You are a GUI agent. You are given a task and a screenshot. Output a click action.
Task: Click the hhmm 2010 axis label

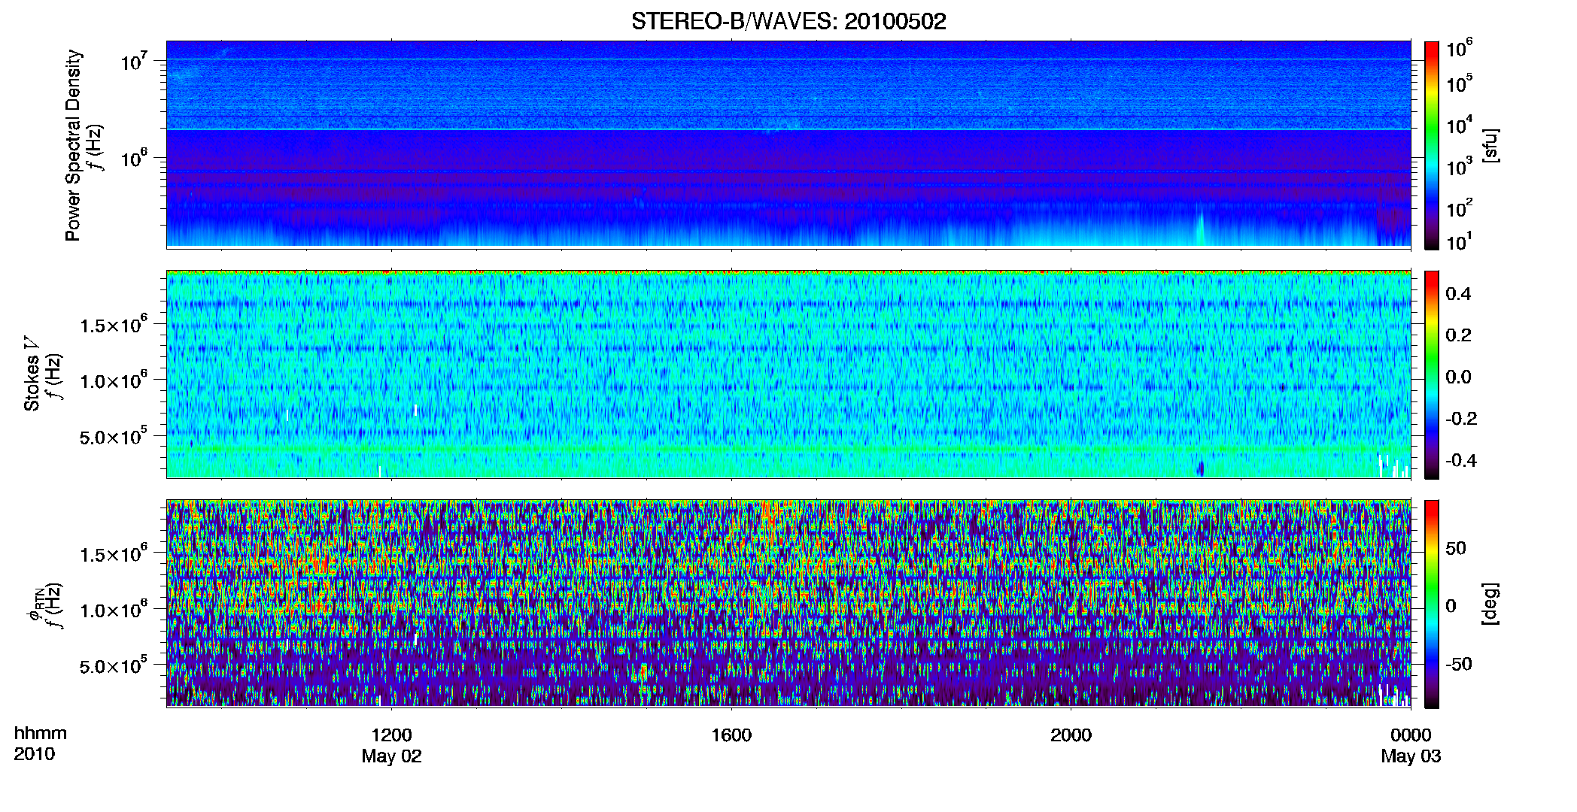click(41, 744)
